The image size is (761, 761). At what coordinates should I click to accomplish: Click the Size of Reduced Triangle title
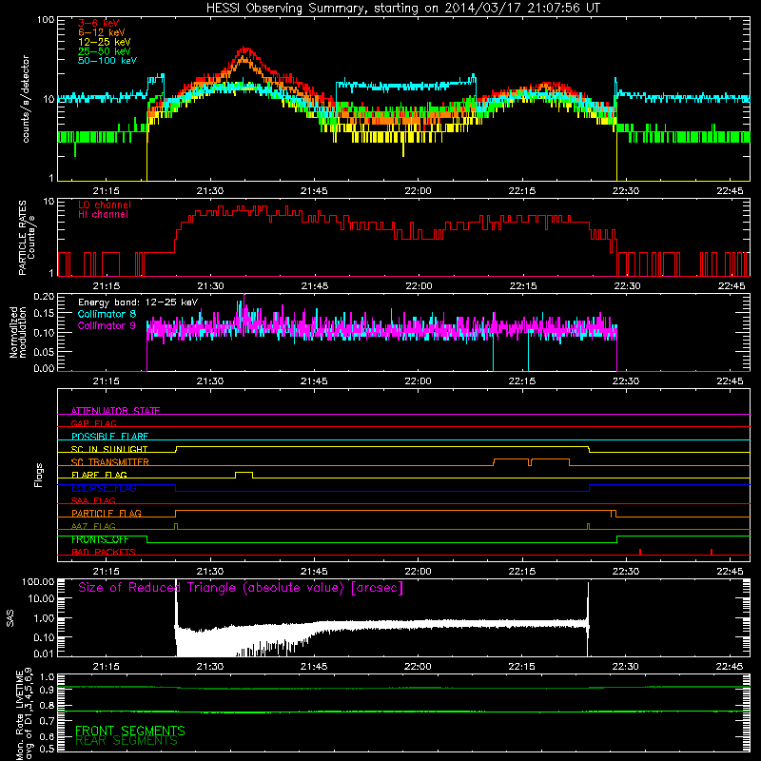click(x=241, y=588)
